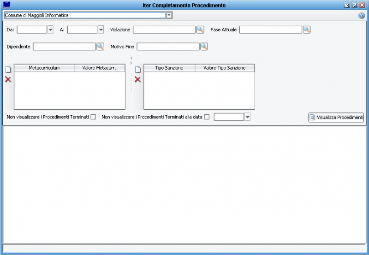Delete row from Metacurriculum table with red X
369x255 pixels.
coord(8,79)
